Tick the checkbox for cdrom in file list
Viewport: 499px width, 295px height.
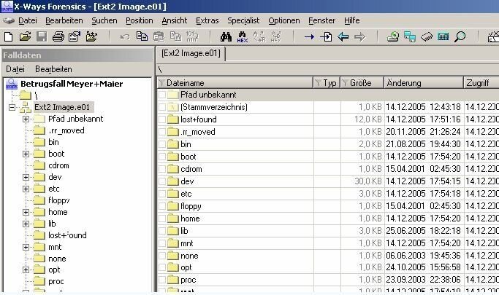coord(162,169)
